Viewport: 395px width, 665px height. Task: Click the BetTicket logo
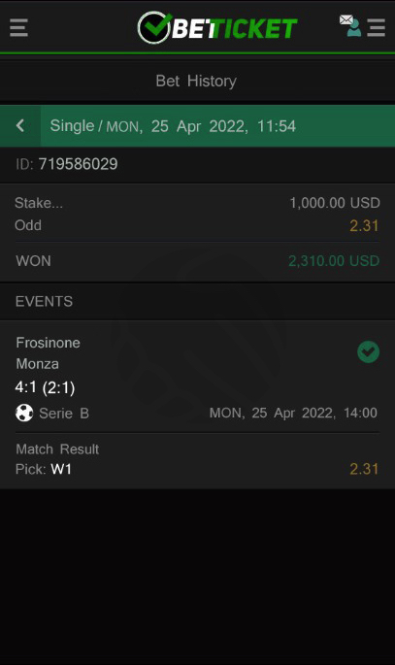217,28
